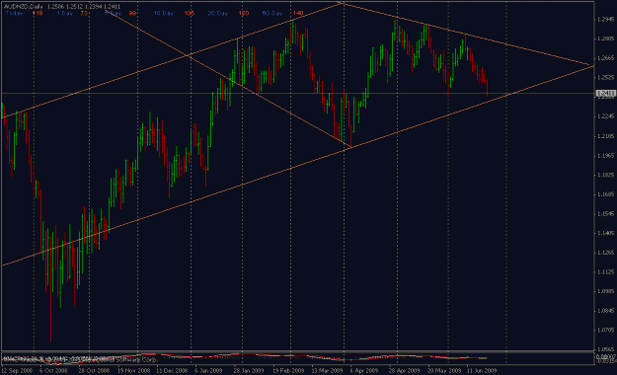
Task: Click the 20 May 2009 date label
Action: click(444, 371)
